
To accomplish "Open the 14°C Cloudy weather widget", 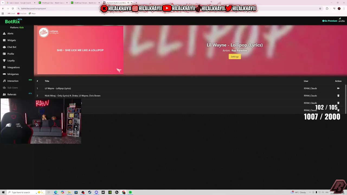I will (298, 192).
